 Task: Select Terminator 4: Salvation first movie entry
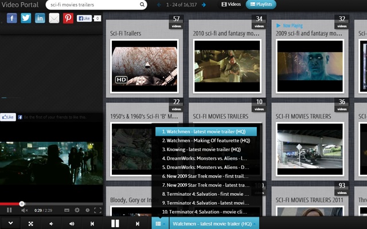206,194
